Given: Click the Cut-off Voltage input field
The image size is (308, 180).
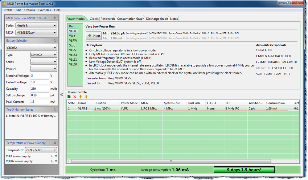Looking at the screenshot, I should coord(40,82).
